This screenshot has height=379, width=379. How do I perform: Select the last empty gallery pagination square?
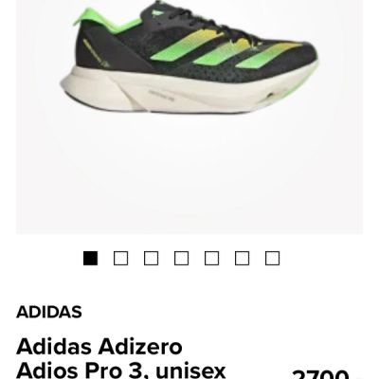272,258
